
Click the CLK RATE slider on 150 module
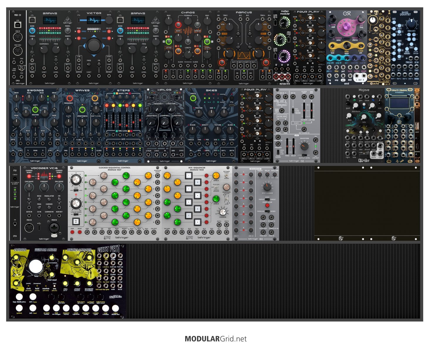tap(304, 110)
